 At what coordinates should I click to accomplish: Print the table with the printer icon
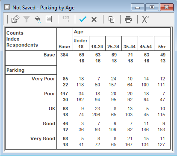click(128, 19)
